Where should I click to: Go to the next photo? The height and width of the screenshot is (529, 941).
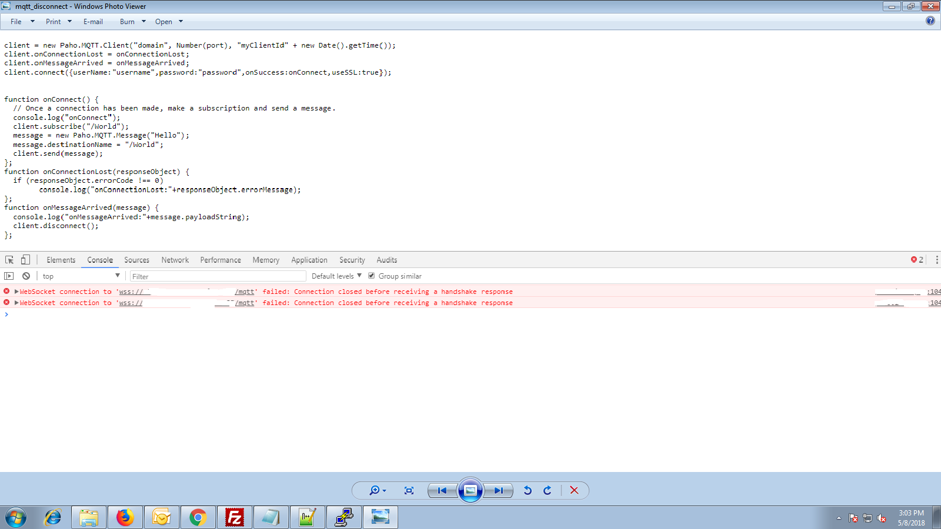498,490
